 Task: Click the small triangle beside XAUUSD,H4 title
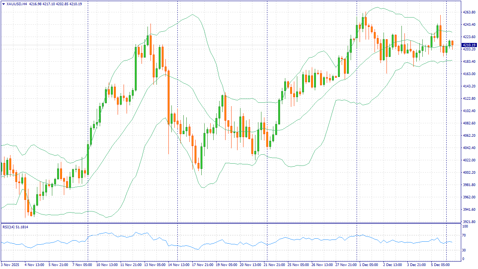click(x=3, y=4)
